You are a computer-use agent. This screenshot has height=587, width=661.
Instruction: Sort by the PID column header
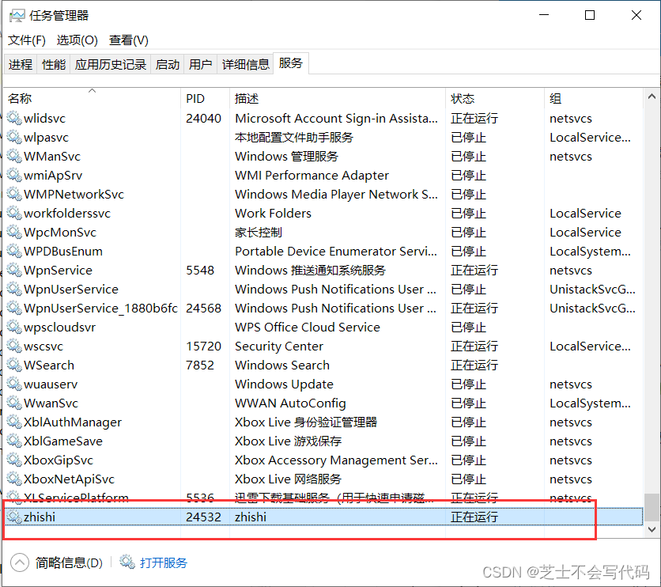pos(205,98)
